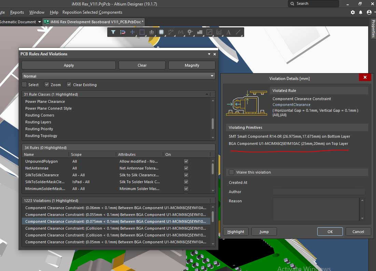
Task: Enable the Select checkbox
Action: coord(24,85)
